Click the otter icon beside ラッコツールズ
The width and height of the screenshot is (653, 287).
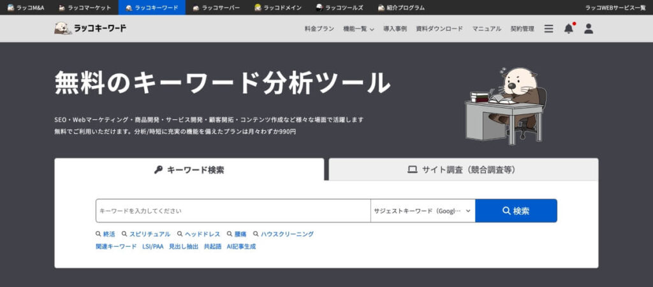319,8
